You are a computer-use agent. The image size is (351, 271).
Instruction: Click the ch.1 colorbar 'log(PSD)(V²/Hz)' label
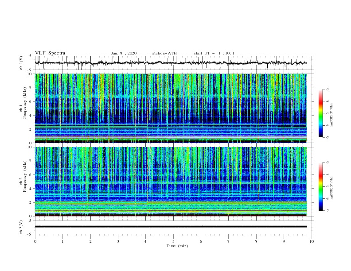(x=331, y=116)
